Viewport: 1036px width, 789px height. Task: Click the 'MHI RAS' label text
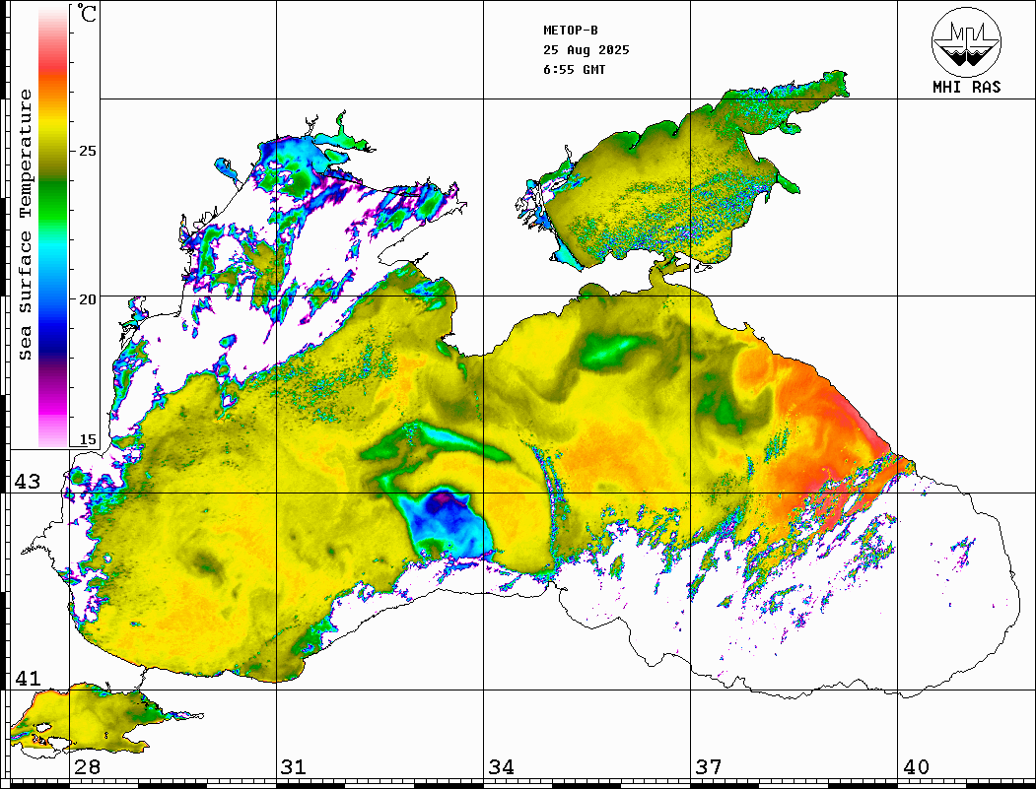click(966, 87)
